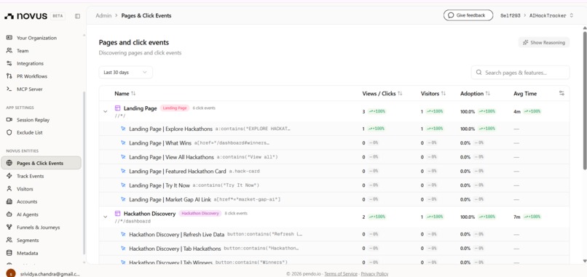Click the page vertical scrollbar
Screen dimensions: 587x277
click(x=585, y=101)
